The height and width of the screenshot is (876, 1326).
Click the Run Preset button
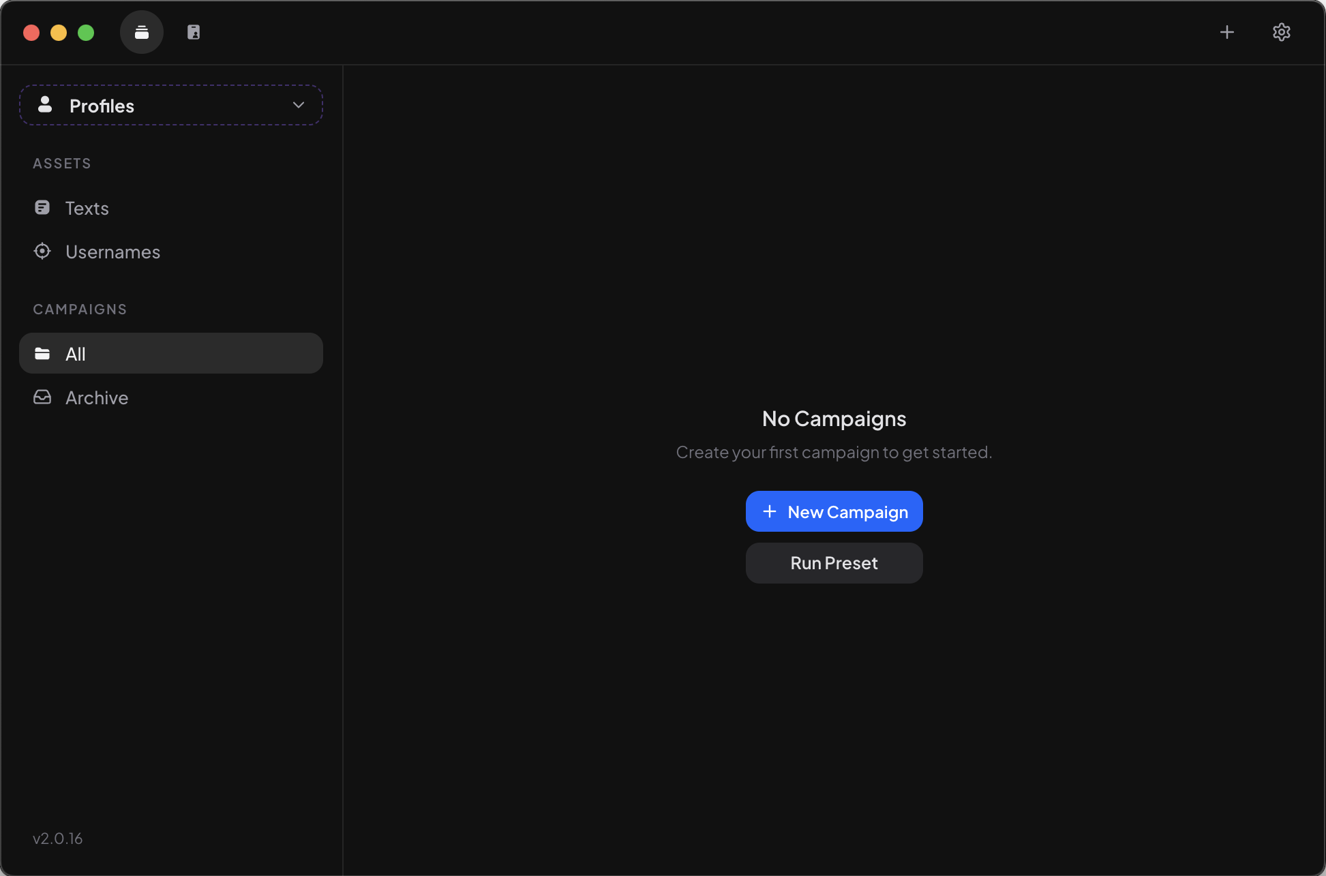pos(834,563)
